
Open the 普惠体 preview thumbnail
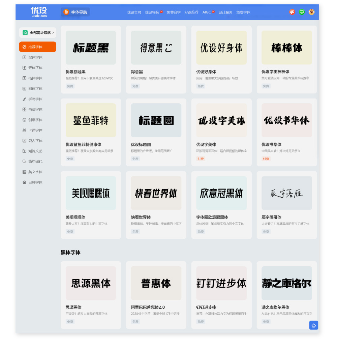[x=156, y=283]
